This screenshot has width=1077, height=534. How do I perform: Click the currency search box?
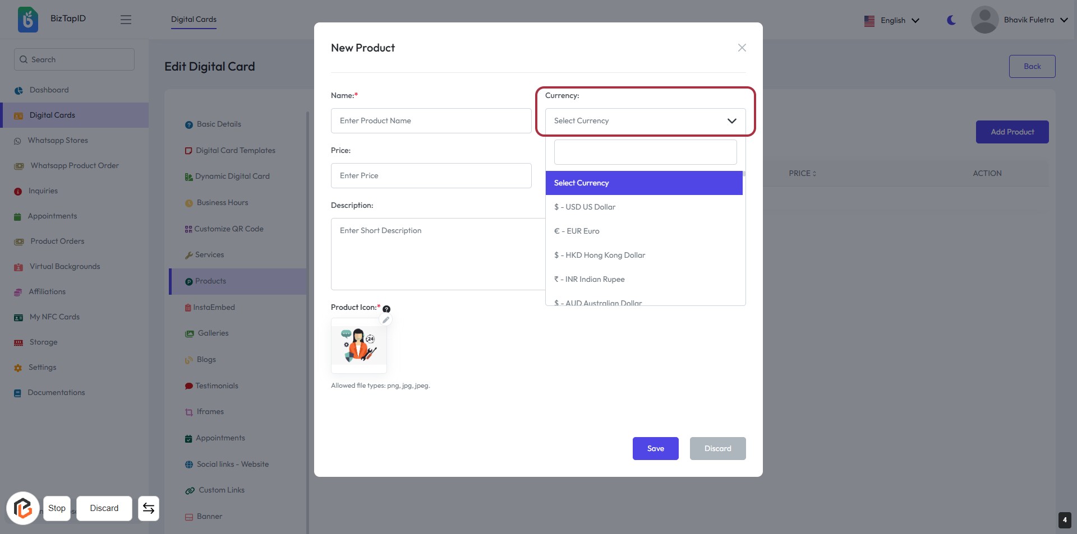645,152
